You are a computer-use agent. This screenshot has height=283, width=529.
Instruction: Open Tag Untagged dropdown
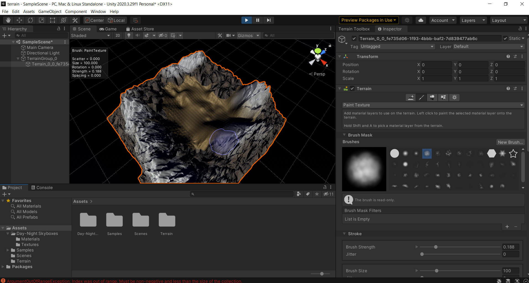click(x=397, y=46)
